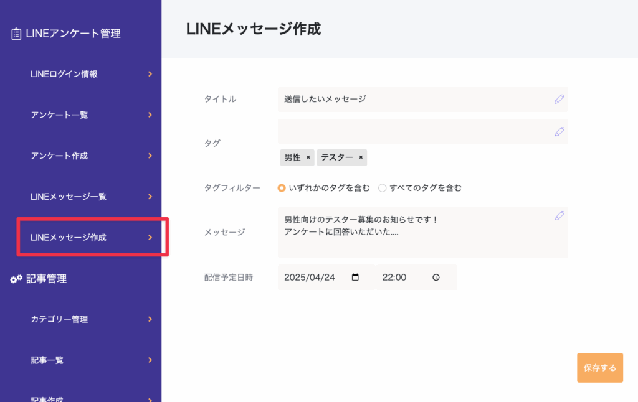638x402 pixels.
Task: Click the pencil icon in the title field
Action: click(x=559, y=99)
